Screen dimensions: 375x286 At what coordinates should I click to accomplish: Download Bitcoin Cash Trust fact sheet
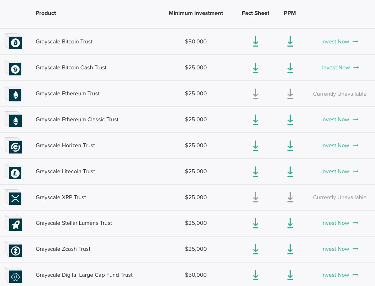tap(255, 68)
